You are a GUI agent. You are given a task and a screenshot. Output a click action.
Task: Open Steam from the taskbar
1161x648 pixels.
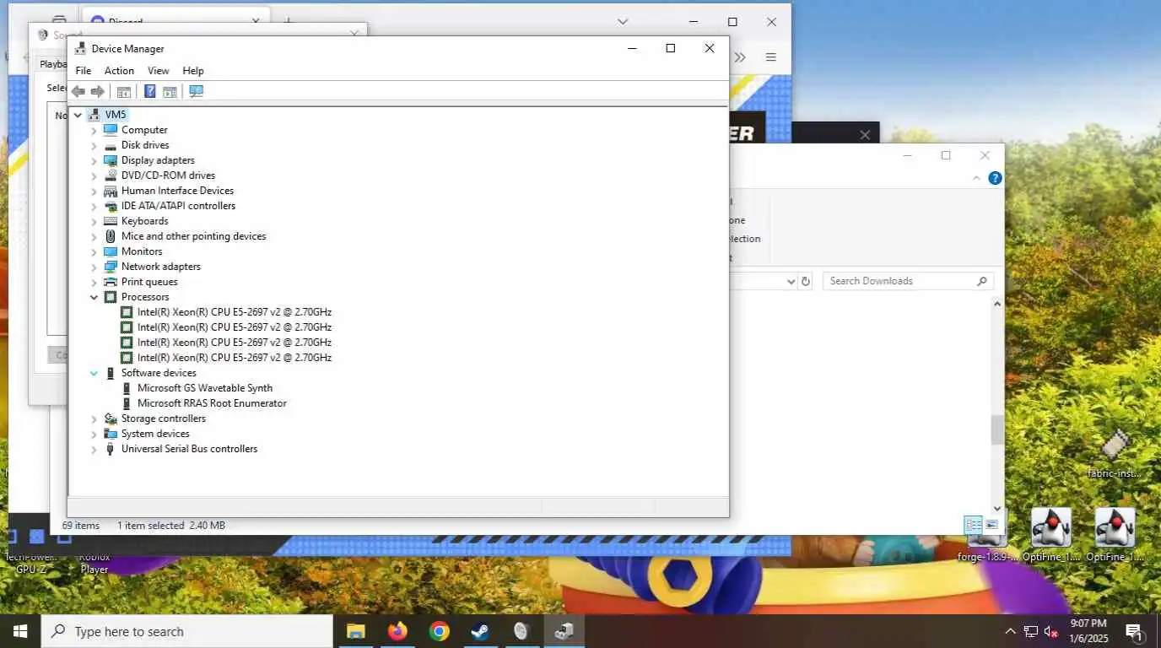pyautogui.click(x=479, y=631)
